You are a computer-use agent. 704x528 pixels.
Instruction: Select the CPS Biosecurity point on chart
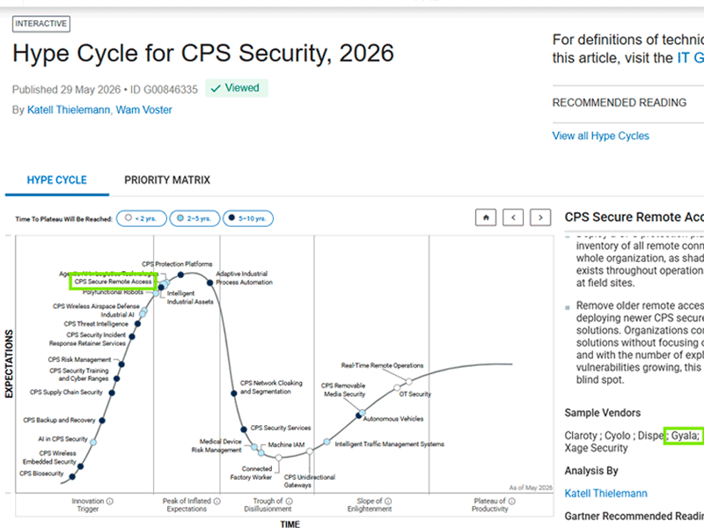coord(72,476)
